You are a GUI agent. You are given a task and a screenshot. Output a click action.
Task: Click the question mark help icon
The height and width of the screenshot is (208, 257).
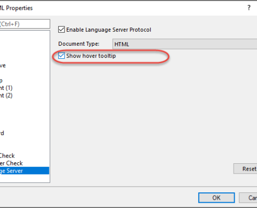pyautogui.click(x=249, y=8)
